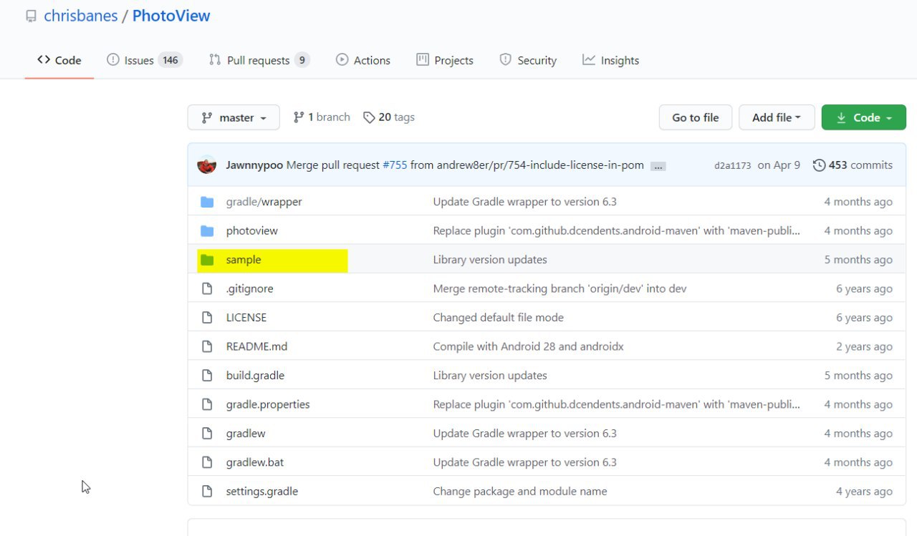
Task: Open the Code tab
Action: point(59,60)
